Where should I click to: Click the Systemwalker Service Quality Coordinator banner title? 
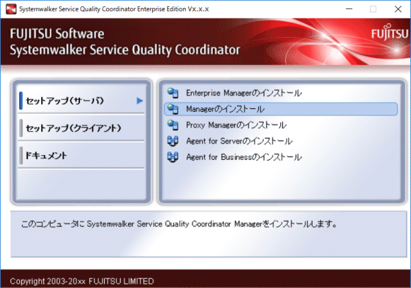(x=125, y=49)
